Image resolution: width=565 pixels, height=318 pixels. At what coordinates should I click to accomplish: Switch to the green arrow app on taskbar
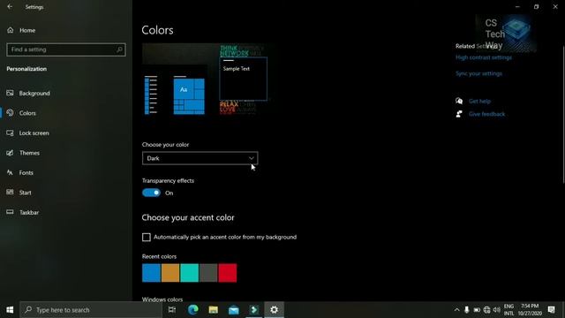[x=253, y=310]
